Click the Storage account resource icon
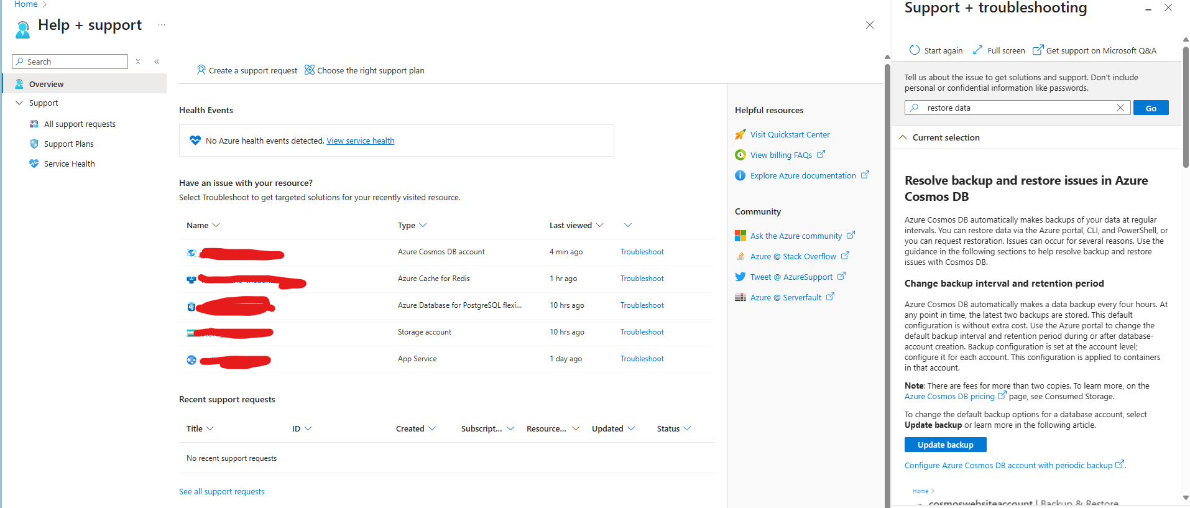The image size is (1190, 508). 191,333
